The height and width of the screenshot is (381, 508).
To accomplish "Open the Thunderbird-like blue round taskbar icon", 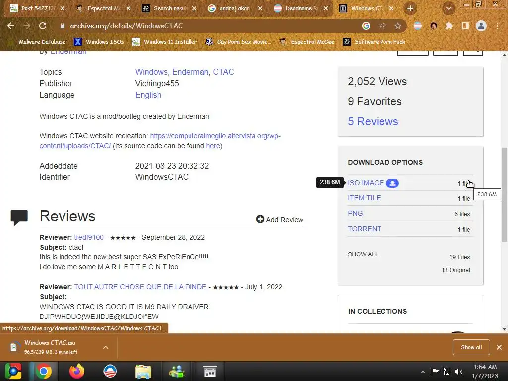I will click(110, 371).
